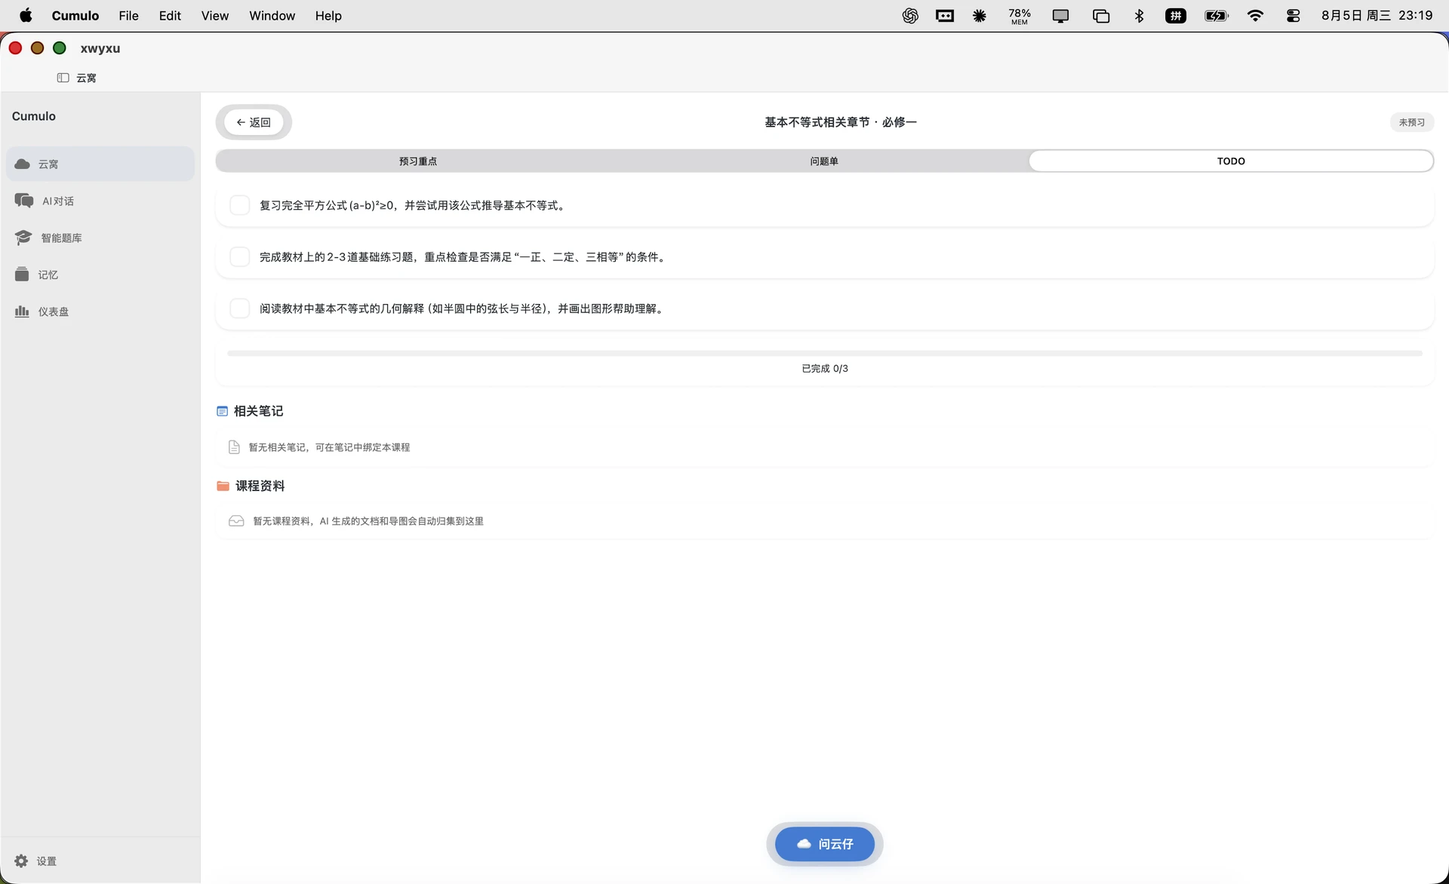This screenshot has width=1449, height=884.
Task: Click the 返回 back button
Action: coord(254,122)
